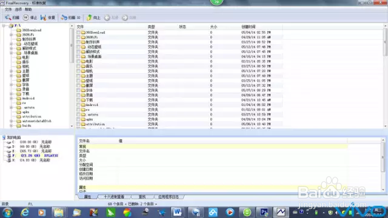Click the folder tree vertical scrollbar thumb
This screenshot has width=388, height=218.
(72, 45)
